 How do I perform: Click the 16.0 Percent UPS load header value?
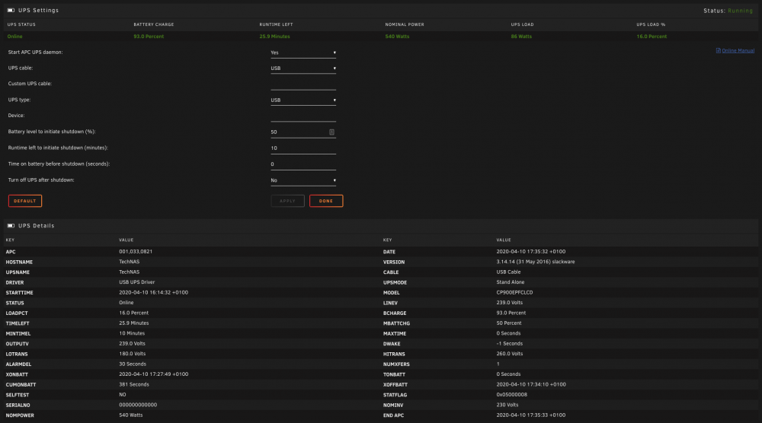coord(652,37)
